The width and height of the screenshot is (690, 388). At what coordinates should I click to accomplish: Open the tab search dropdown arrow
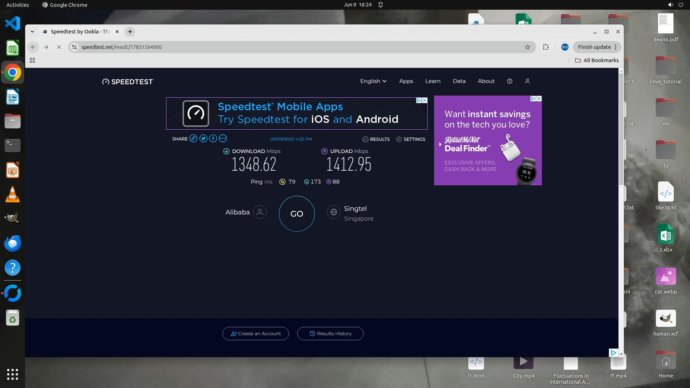32,32
